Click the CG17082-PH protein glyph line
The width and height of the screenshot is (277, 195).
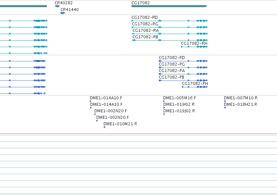tap(195, 87)
